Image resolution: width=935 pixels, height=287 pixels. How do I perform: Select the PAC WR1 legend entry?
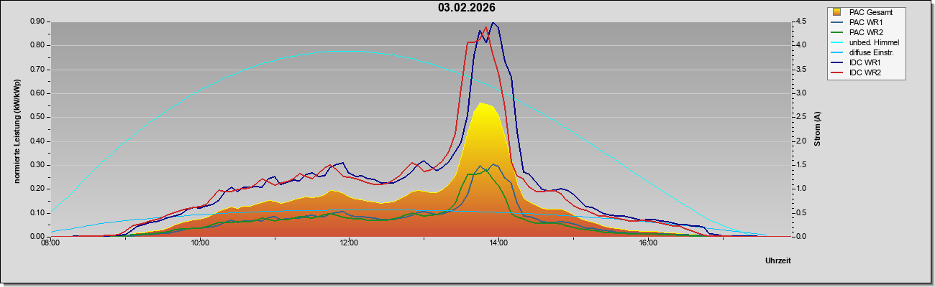865,22
